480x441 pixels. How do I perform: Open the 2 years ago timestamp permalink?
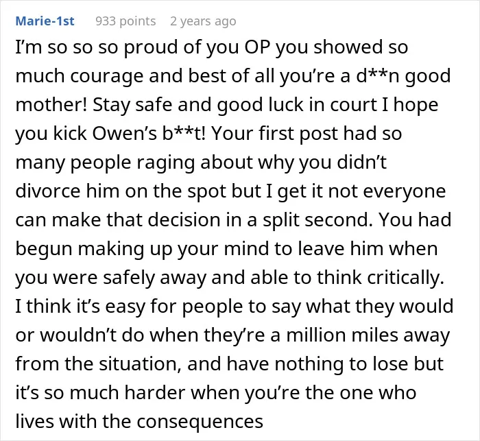tap(203, 21)
